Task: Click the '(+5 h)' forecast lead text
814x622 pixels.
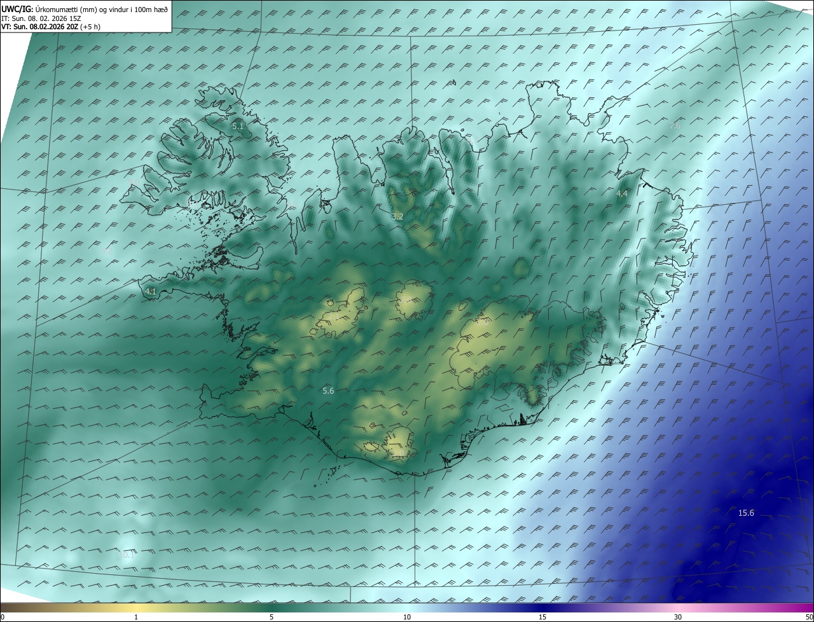Action: click(x=90, y=27)
